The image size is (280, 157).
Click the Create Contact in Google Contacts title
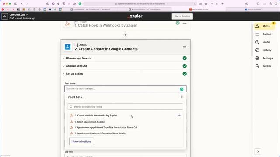(106, 49)
